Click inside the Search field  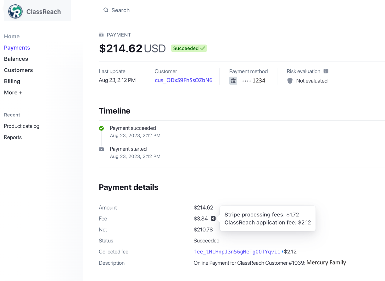click(120, 10)
